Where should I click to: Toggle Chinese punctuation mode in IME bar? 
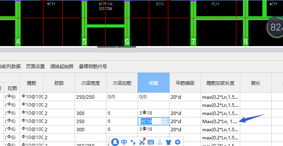coord(133,143)
